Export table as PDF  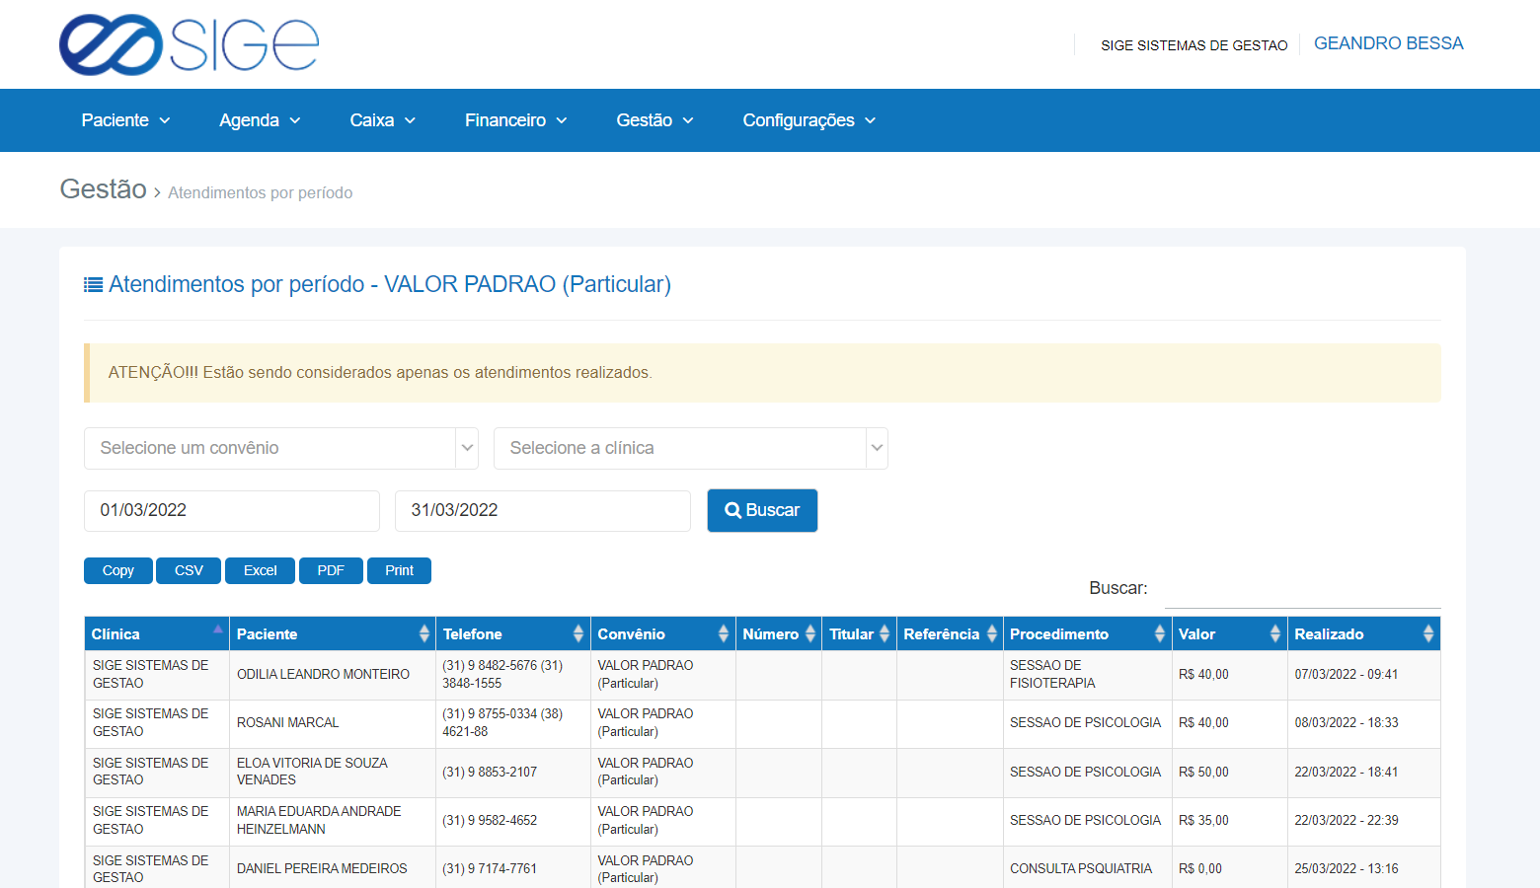pyautogui.click(x=331, y=570)
